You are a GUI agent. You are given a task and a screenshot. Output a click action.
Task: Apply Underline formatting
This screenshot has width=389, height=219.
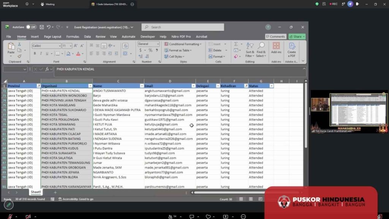(x=47, y=54)
